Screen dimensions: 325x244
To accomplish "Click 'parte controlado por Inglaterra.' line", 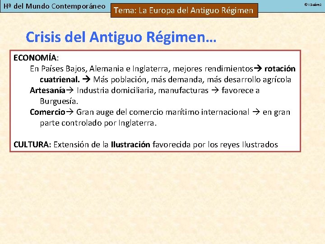I will (x=98, y=123).
